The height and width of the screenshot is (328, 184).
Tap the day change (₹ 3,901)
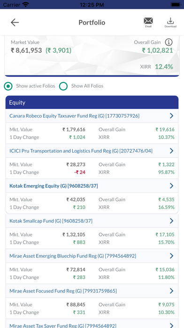tap(58, 50)
